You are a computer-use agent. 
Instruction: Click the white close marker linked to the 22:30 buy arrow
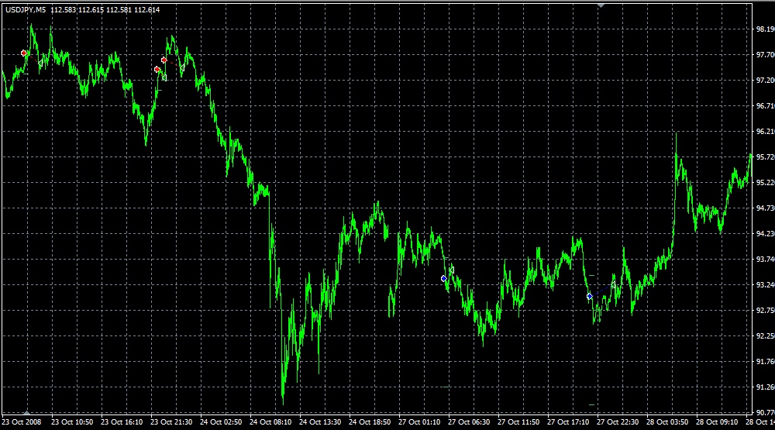pos(613,285)
